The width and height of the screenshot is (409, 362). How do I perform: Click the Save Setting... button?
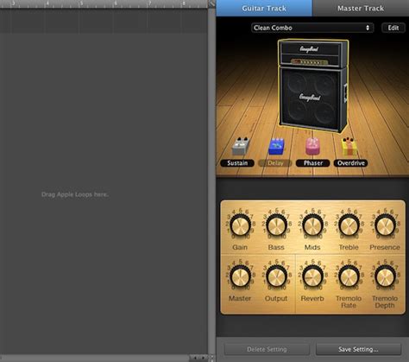[x=358, y=349]
